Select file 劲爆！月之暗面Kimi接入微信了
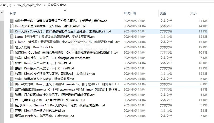Screen dimensions: 214x123 point(55,95)
